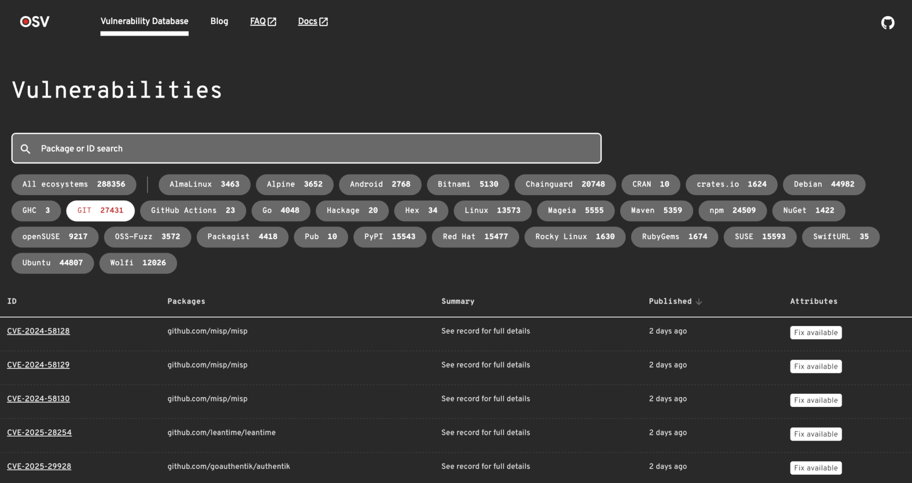Filter by crates.io ecosystem

click(731, 184)
